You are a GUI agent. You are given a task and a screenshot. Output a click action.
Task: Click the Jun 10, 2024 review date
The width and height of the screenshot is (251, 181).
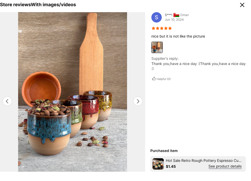[x=174, y=20]
